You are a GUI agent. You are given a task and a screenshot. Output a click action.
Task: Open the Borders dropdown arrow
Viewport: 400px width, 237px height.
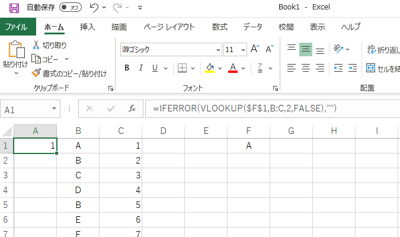[x=193, y=68]
